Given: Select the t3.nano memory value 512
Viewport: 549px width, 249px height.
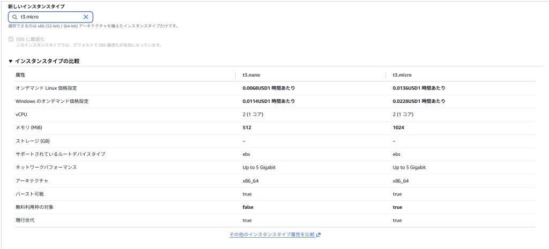Looking at the screenshot, I should click(247, 127).
